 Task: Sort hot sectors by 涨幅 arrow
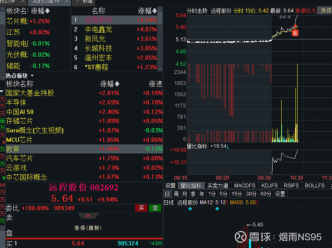point(117,84)
